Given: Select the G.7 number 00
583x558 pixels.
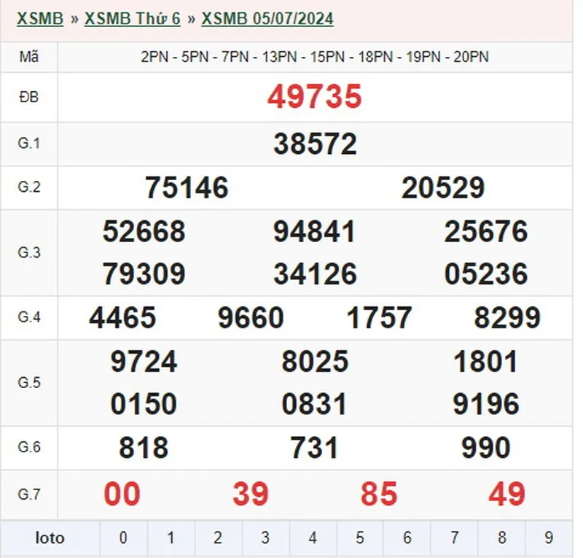Looking at the screenshot, I should click(x=122, y=495).
